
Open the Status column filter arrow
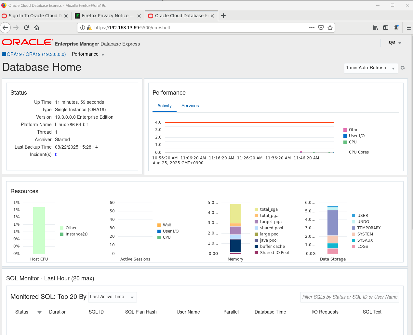39,312
